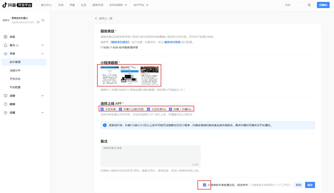The width and height of the screenshot is (334, 193).
Task: Click the 设置 gear icon
Action: click(x=6, y=113)
